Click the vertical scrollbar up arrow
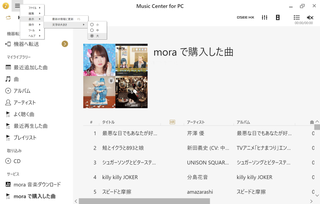The image size is (320, 204). tap(317, 122)
